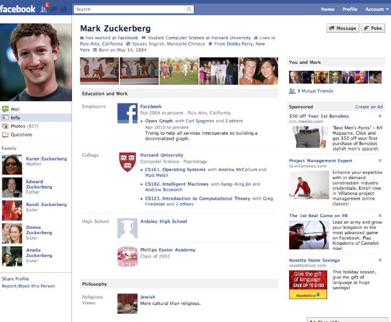Click Randi Zuckerberg's photo thumbnail
This screenshot has height=322, width=391.
pos(12,211)
